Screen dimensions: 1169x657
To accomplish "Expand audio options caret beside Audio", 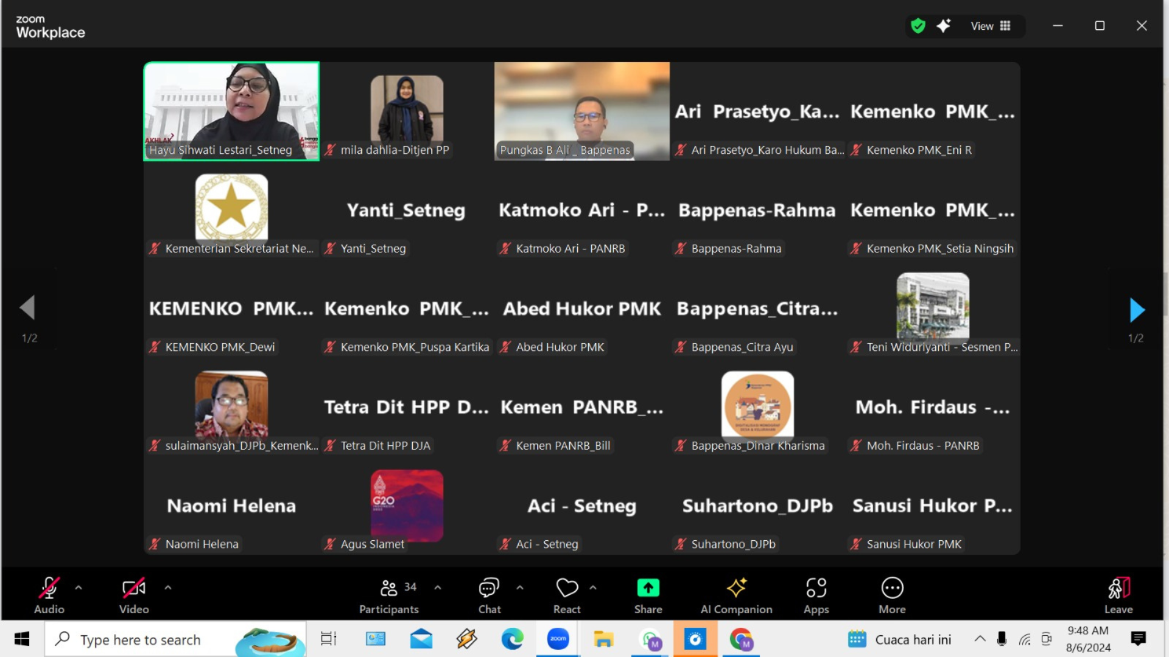I will pyautogui.click(x=79, y=588).
